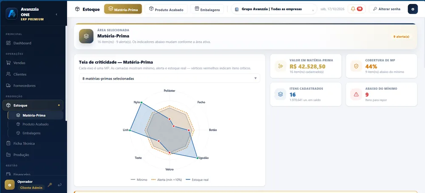Toggle the Estoque real legend series
This screenshot has height=193, width=425.
click(197, 180)
